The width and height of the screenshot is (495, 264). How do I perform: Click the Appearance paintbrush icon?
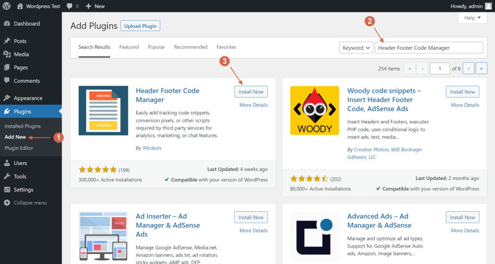click(x=7, y=98)
